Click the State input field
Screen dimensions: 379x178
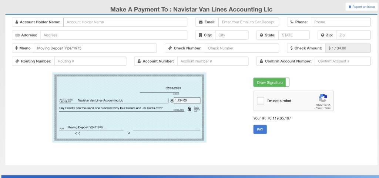pyautogui.click(x=294, y=35)
